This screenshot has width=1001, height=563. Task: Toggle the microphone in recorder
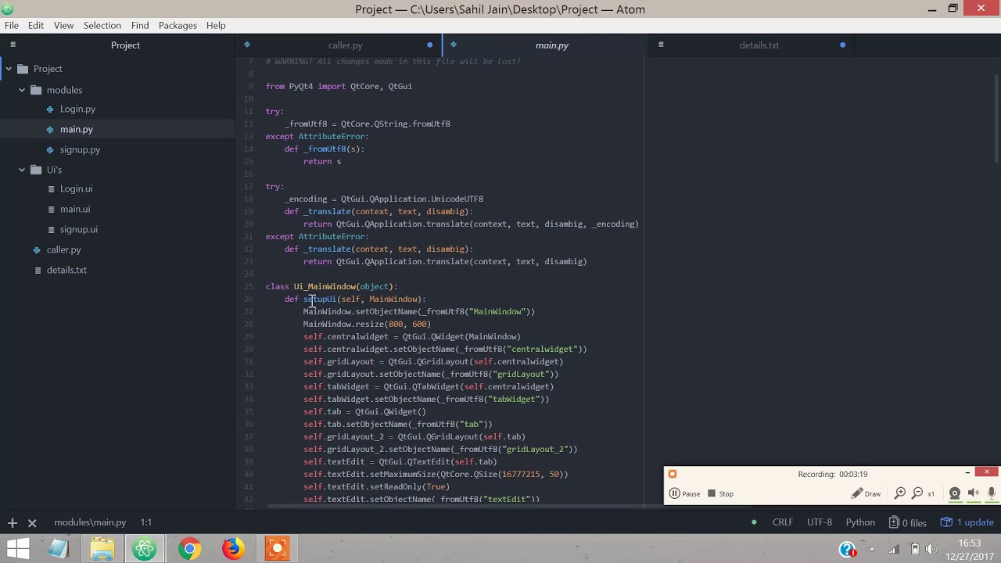[992, 493]
